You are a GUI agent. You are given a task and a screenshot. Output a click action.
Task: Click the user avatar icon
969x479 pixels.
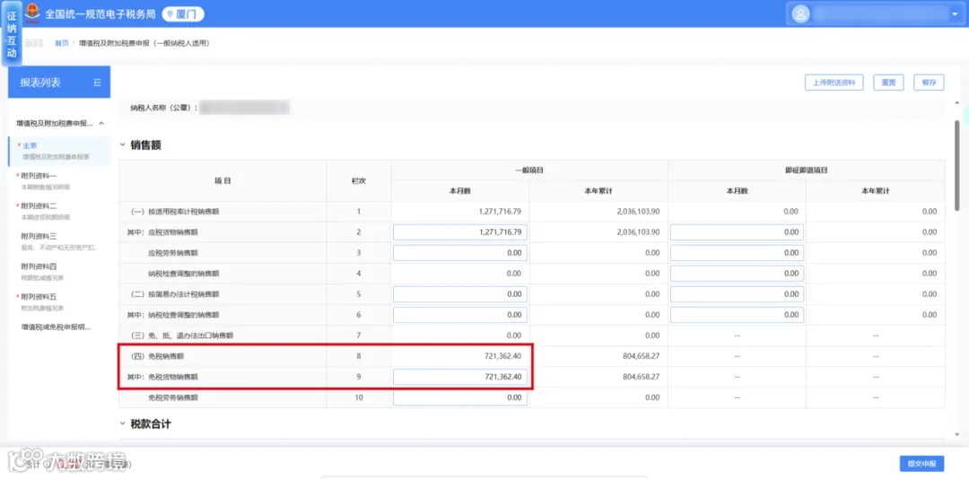click(800, 14)
